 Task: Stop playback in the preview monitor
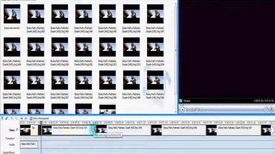(187, 110)
